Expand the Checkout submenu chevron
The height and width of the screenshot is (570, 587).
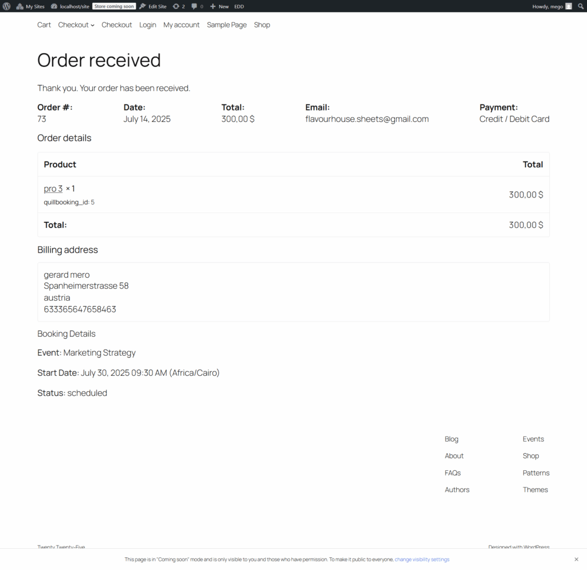[92, 25]
